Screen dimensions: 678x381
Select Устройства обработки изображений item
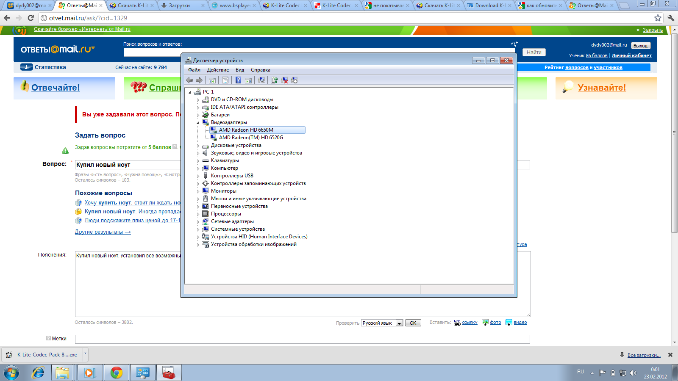[254, 244]
